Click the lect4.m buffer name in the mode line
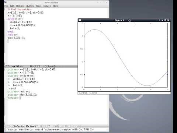This screenshot has height=133, width=177. point(17,66)
